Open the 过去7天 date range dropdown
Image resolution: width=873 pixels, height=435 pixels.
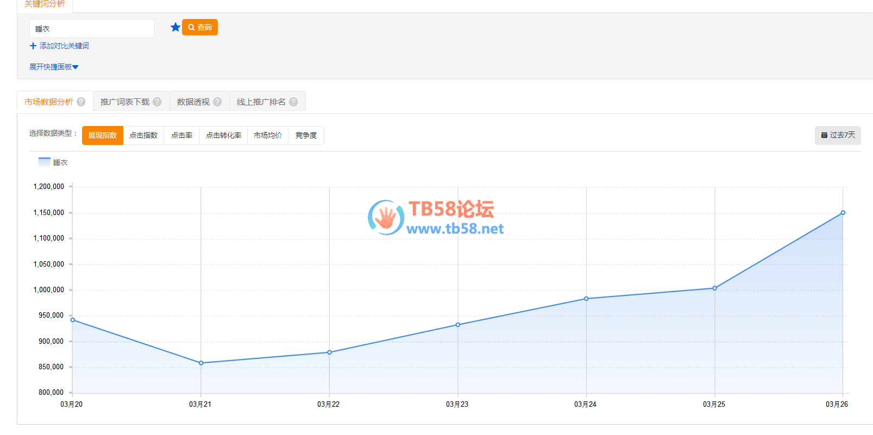(x=837, y=135)
